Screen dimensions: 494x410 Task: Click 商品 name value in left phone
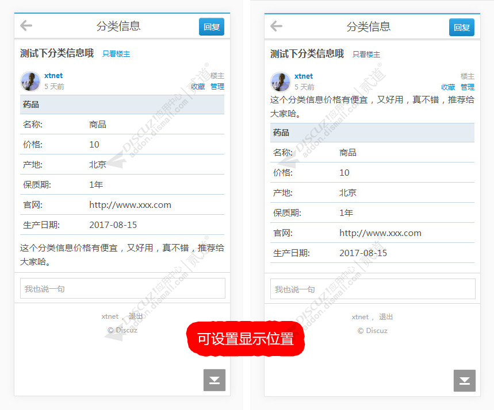[98, 124]
